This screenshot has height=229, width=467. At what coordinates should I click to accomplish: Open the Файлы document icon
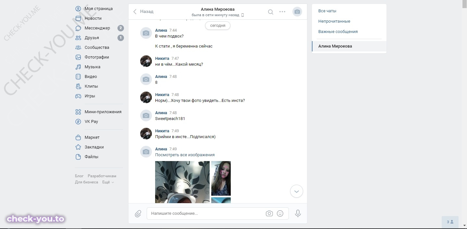click(78, 157)
